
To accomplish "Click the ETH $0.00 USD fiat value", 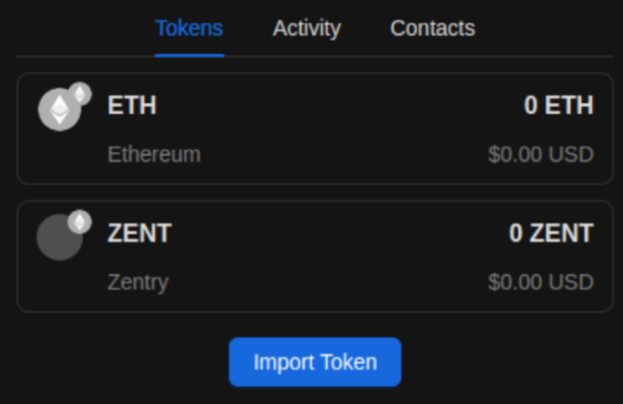I will pyautogui.click(x=541, y=154).
